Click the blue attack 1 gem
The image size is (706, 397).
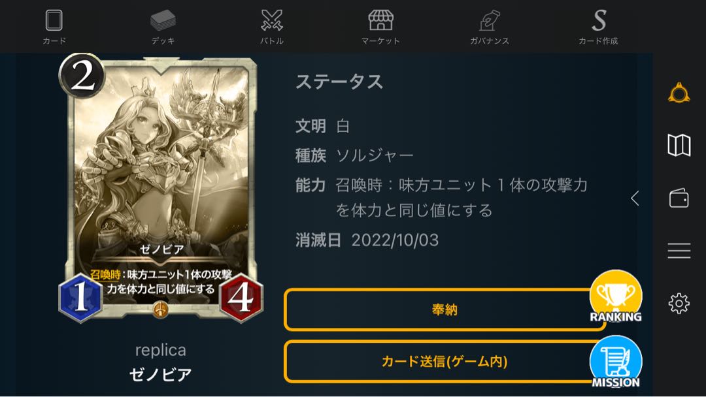click(x=81, y=297)
